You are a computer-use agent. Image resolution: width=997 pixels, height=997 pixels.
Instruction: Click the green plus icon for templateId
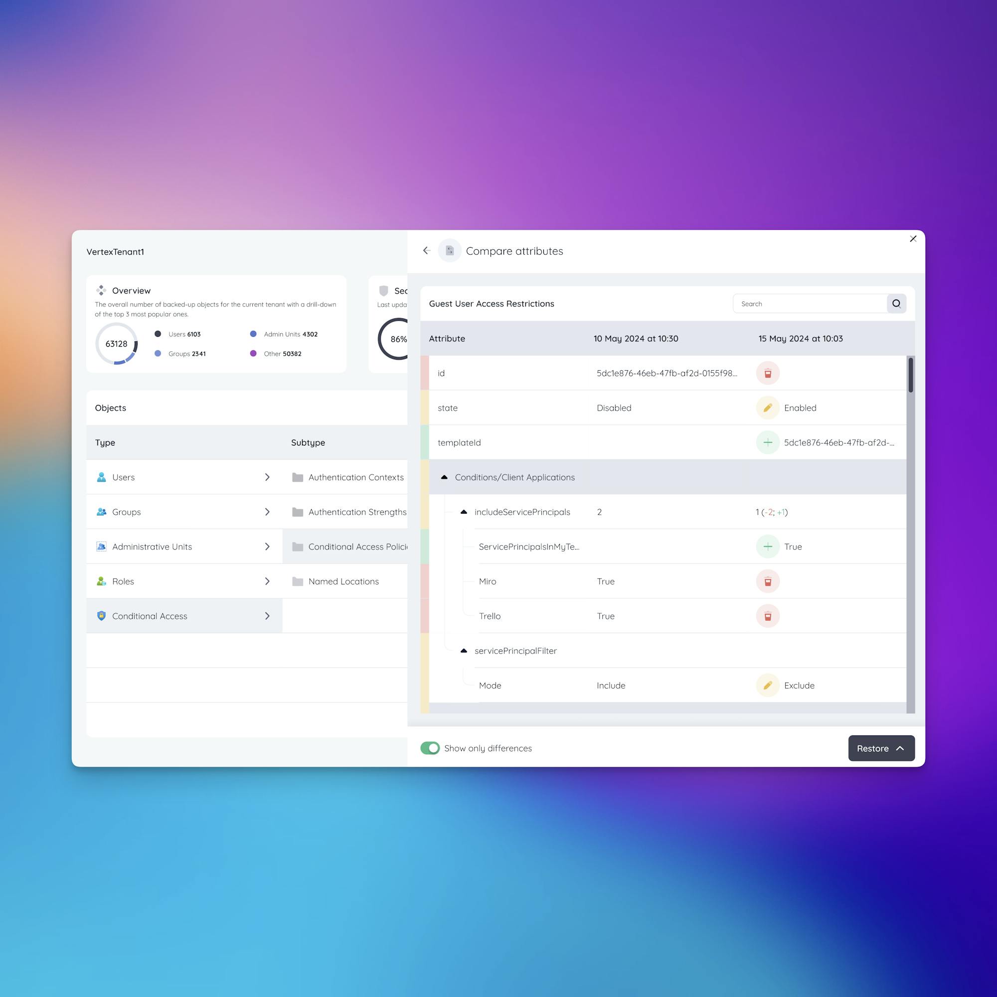[x=767, y=442]
